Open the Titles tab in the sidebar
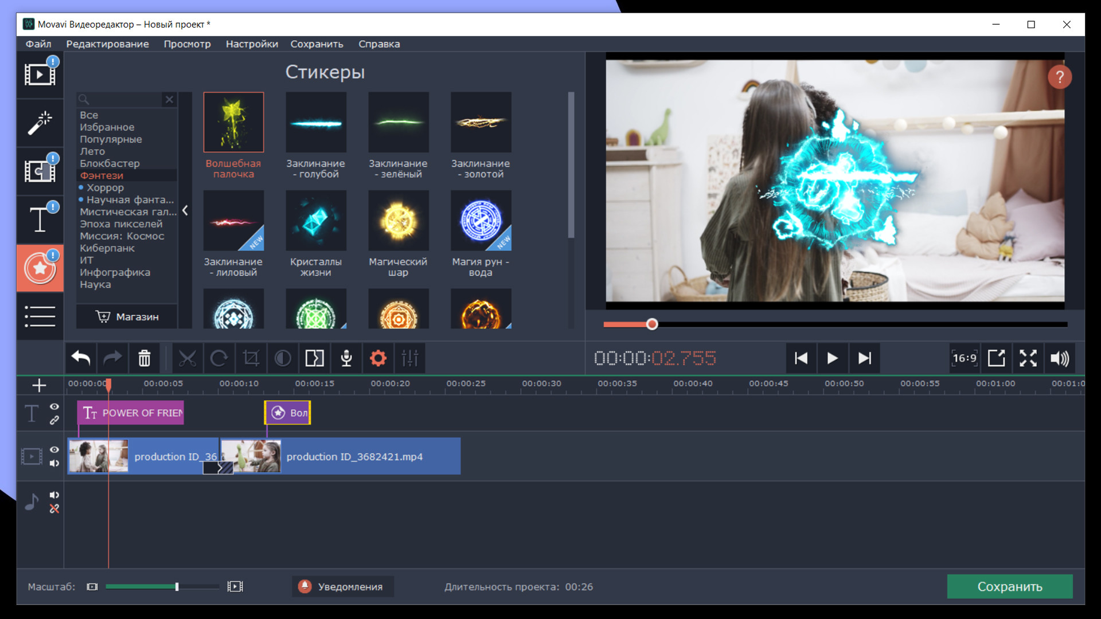Screen dimensions: 1101x619 pos(40,220)
